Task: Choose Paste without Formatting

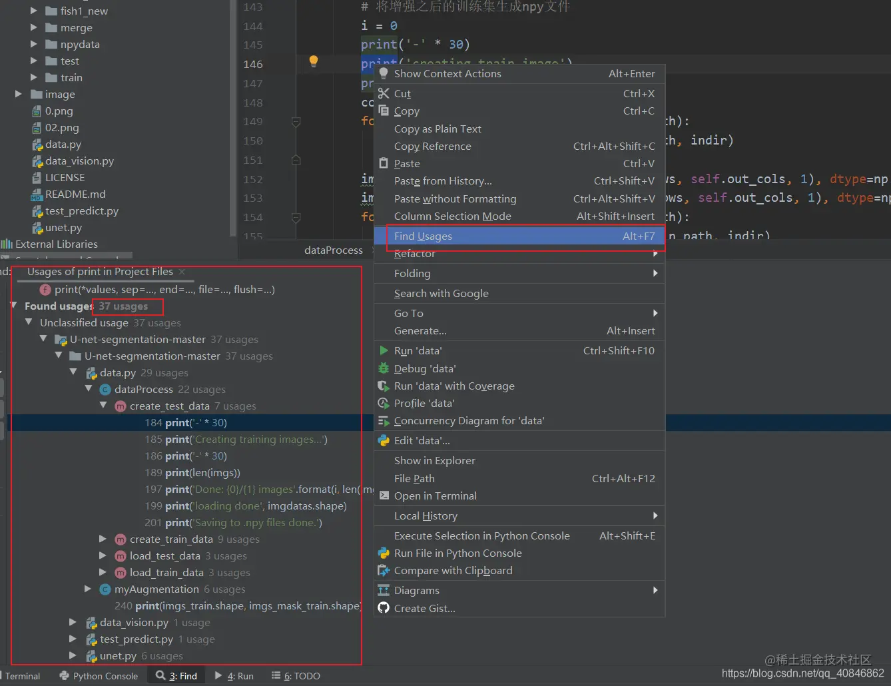Action: coord(519,198)
